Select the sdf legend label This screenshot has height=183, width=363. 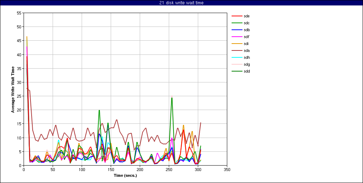(246, 37)
